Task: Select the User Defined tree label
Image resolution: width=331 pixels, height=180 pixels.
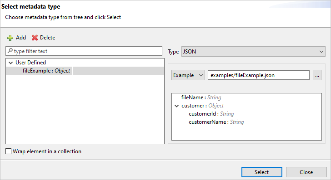Action: 30,63
